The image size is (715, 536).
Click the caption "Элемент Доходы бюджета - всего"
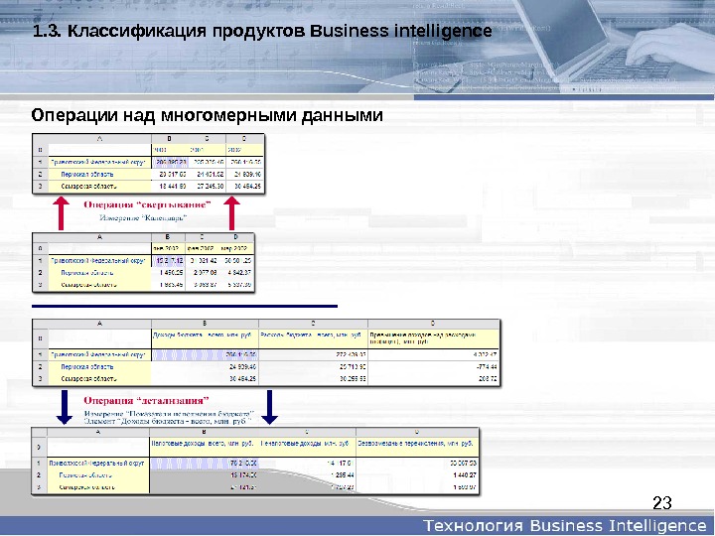(x=168, y=421)
